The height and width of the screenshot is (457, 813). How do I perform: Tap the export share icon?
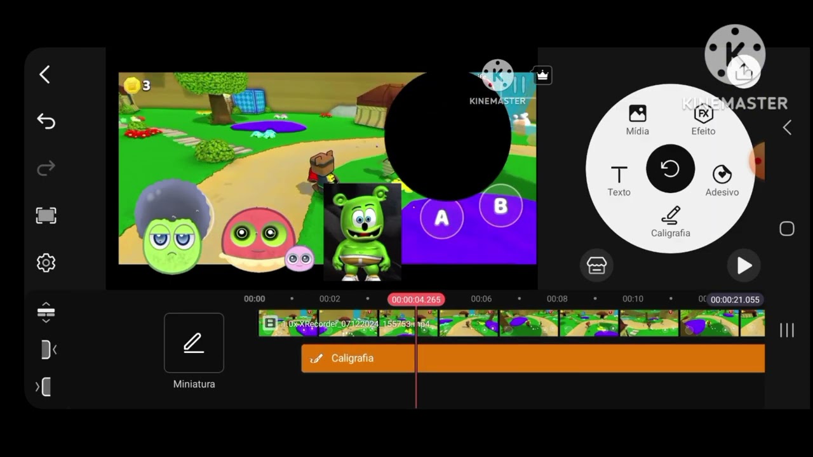(743, 72)
